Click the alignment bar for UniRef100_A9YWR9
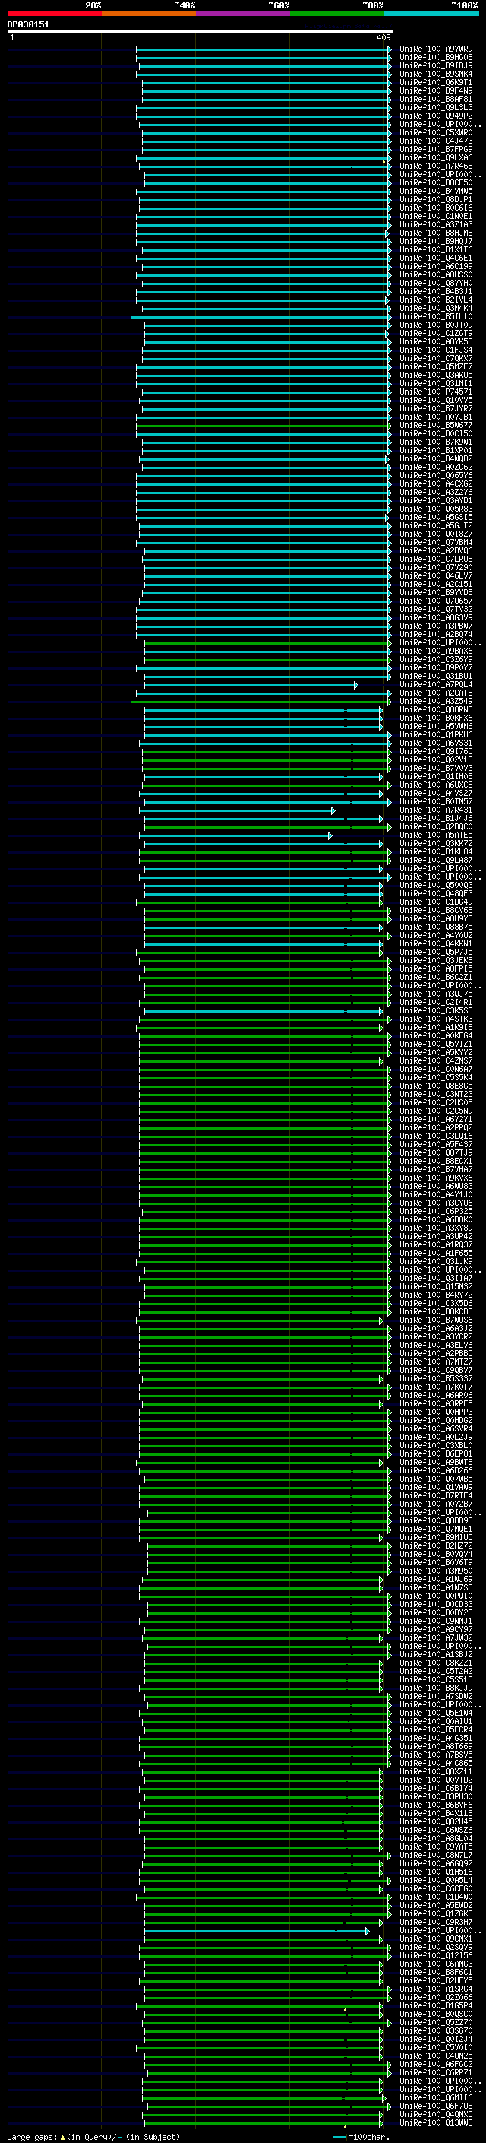 [264, 49]
